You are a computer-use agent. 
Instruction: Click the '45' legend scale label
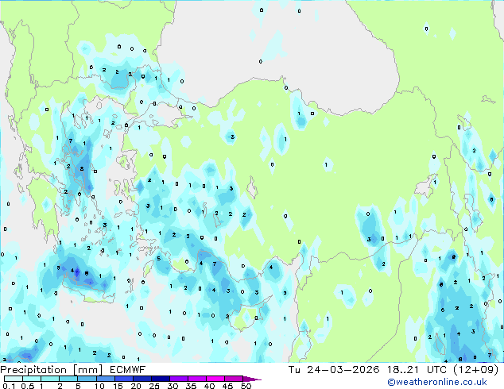(227, 386)
